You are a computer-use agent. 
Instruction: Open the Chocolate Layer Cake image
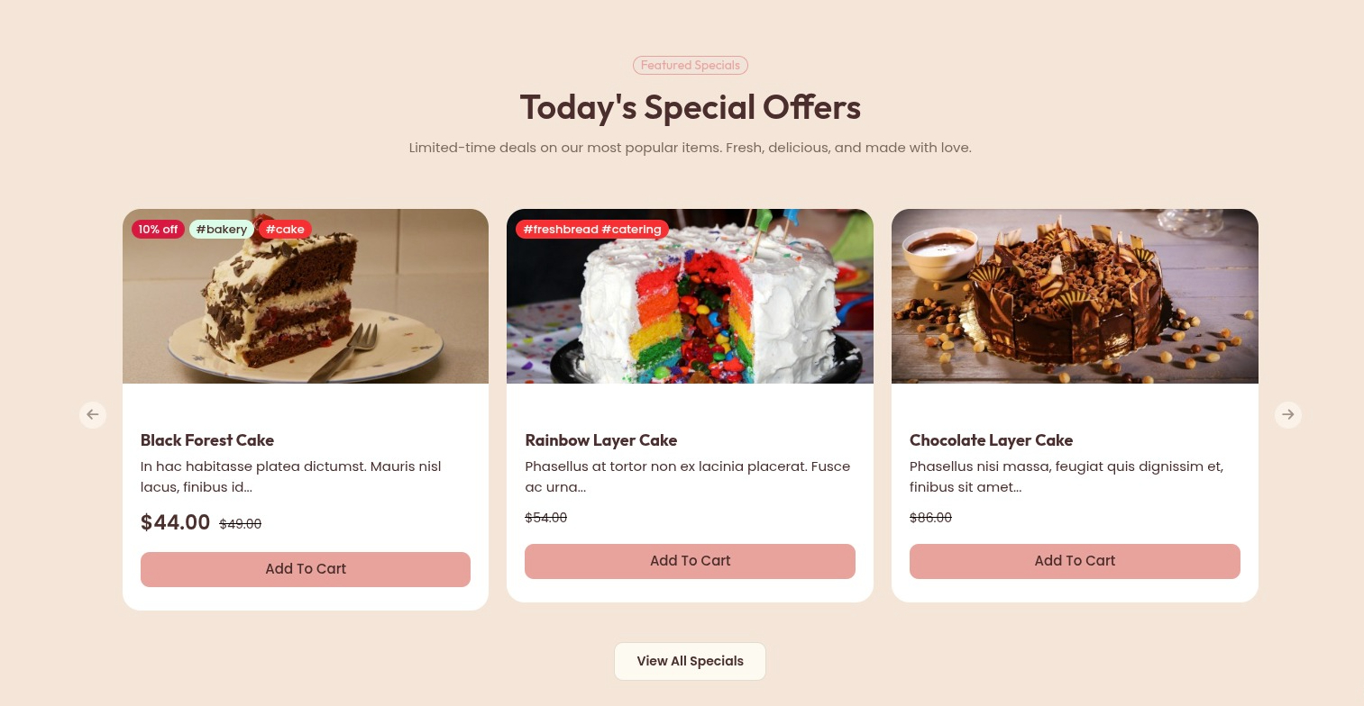pyautogui.click(x=1075, y=296)
